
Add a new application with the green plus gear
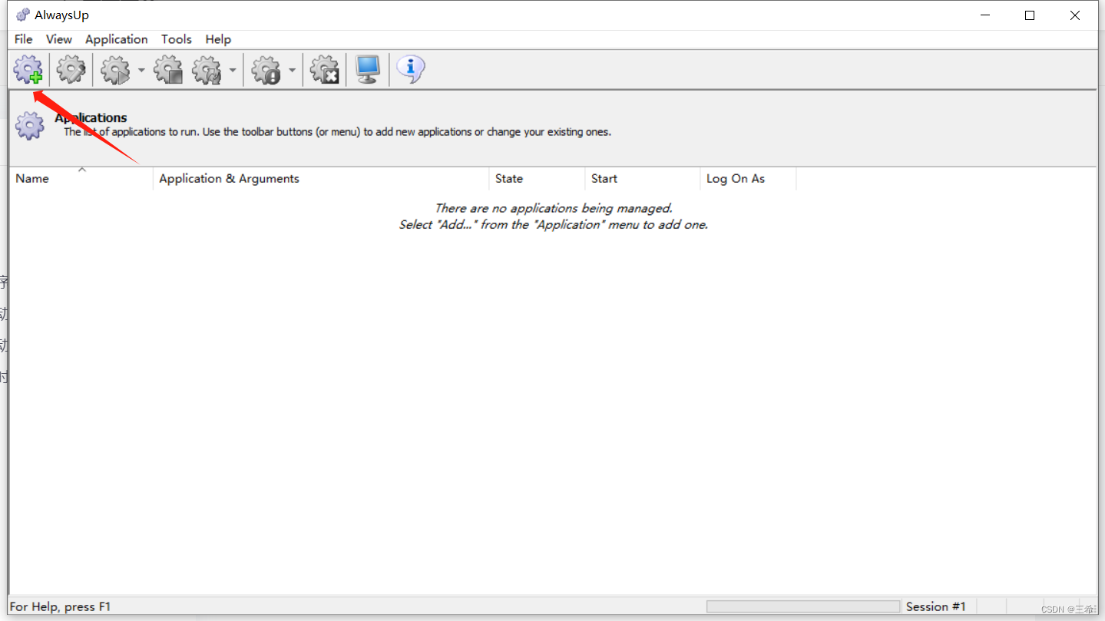click(28, 69)
